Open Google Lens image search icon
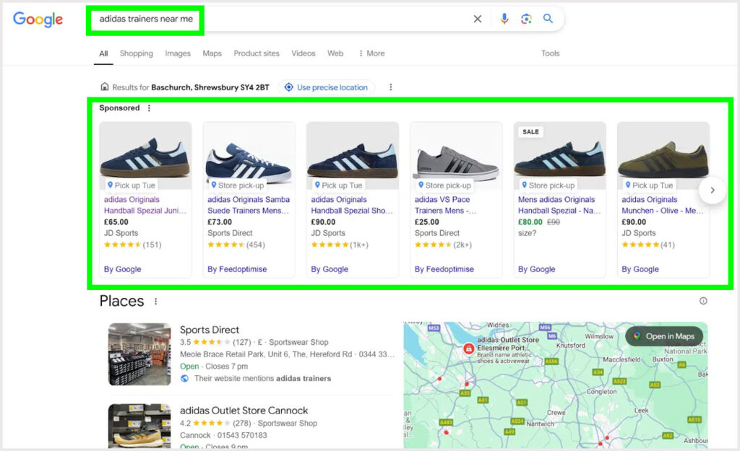The height and width of the screenshot is (451, 740). coord(526,19)
